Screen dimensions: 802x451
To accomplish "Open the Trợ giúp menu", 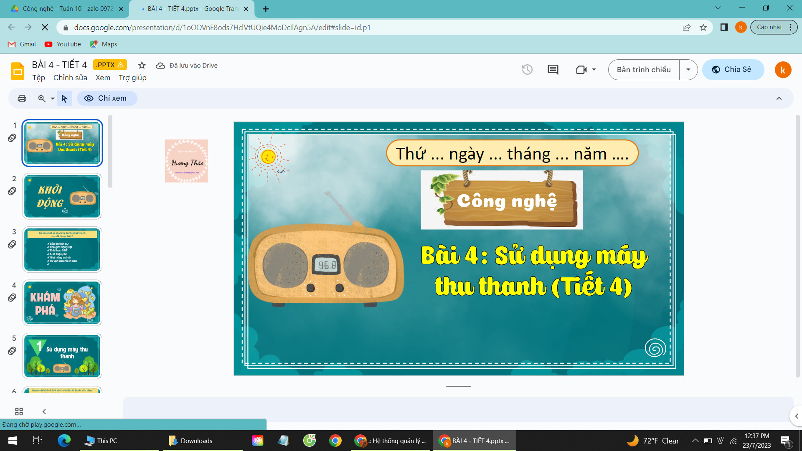I will click(132, 78).
